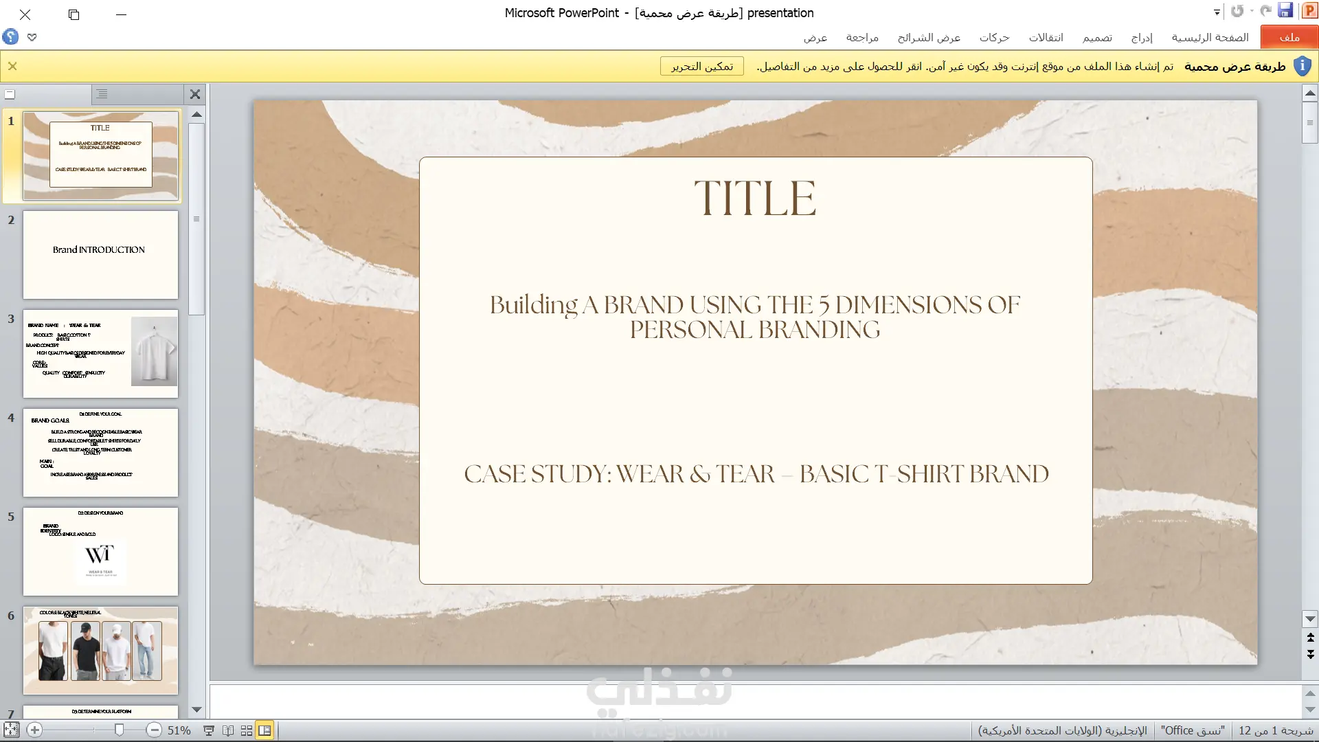This screenshot has height=742, width=1319.
Task: Expand the collapsed ribbon with the chevron
Action: tap(32, 37)
